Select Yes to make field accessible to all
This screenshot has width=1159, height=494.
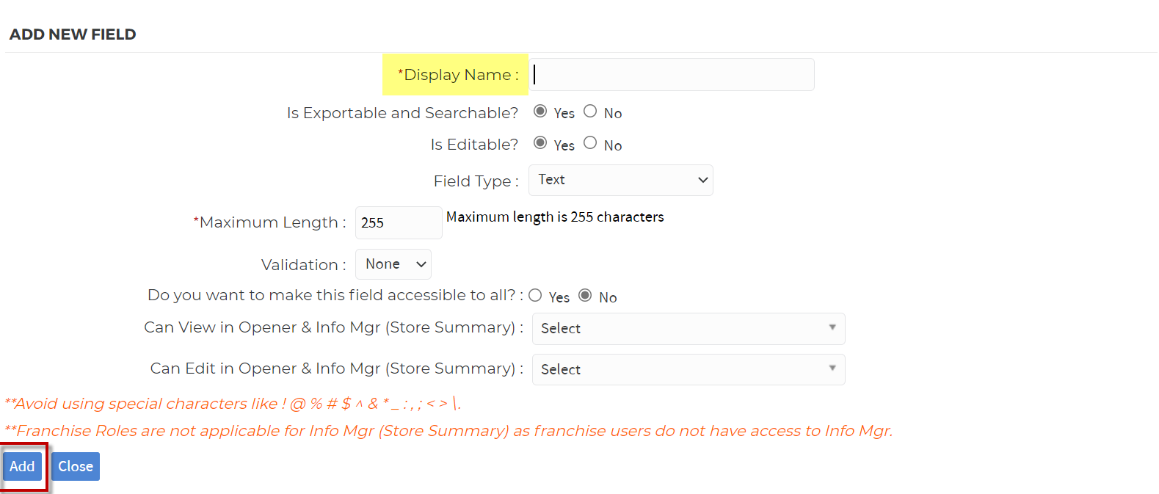click(x=535, y=295)
